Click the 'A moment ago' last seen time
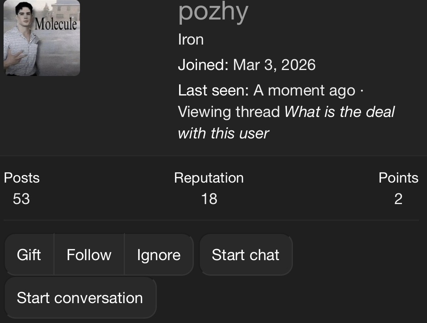Screen dimensions: 427x323 point(304,90)
